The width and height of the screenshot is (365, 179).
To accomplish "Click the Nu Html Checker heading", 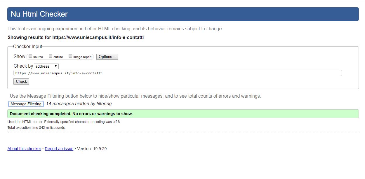I will tap(39, 14).
